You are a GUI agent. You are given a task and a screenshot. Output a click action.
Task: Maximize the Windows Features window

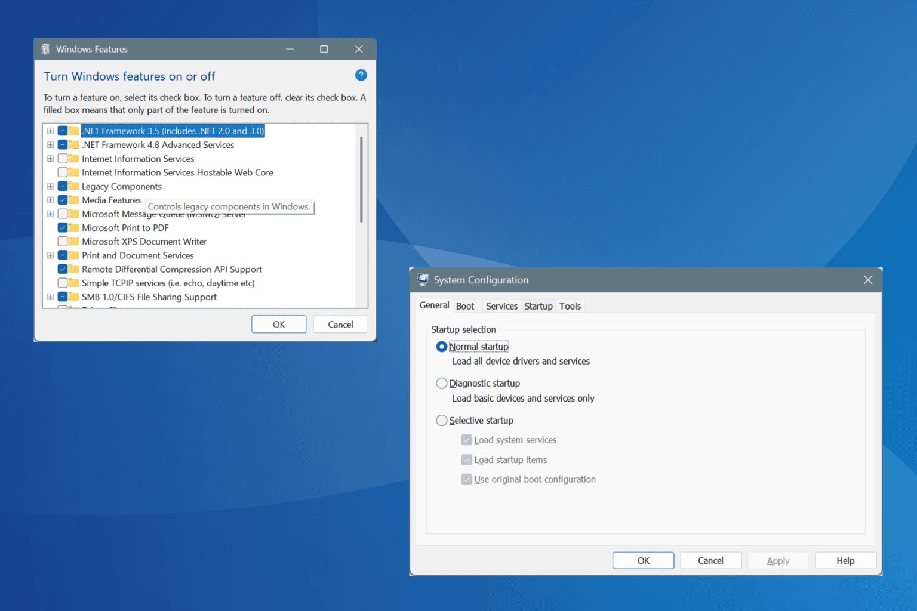[x=324, y=49]
